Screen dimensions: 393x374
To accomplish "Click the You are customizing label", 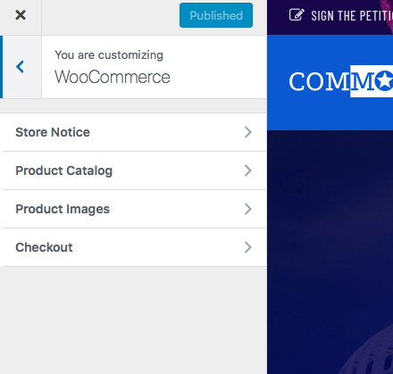I will tap(109, 55).
